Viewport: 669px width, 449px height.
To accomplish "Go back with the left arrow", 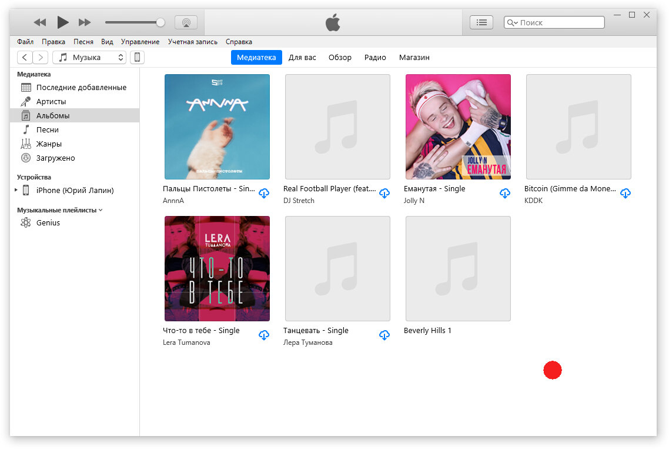I will (25, 57).
